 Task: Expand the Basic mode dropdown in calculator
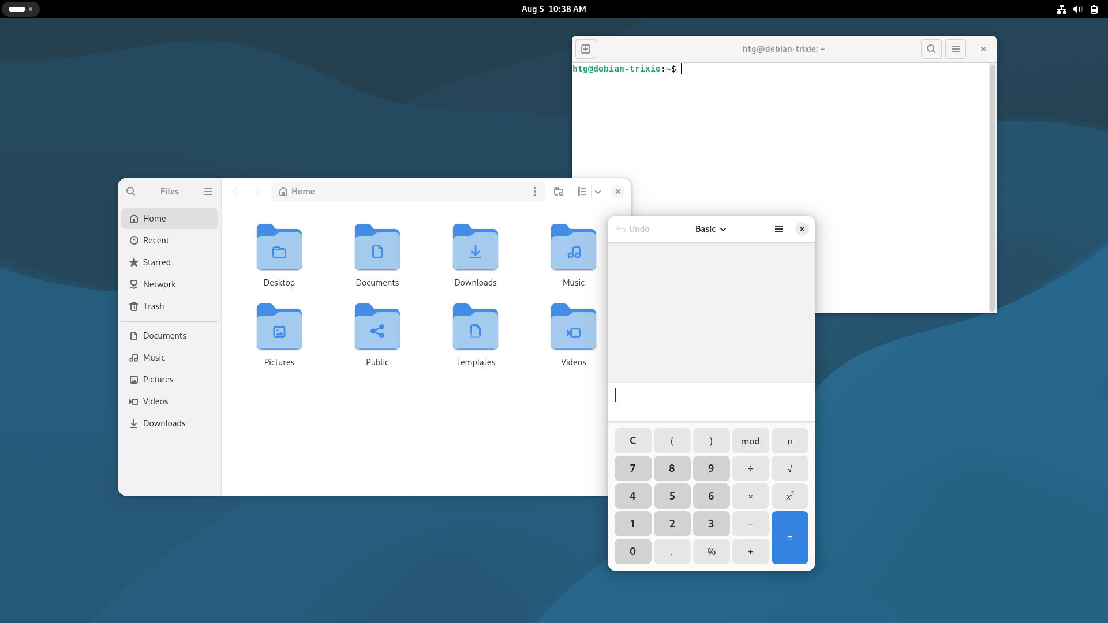click(710, 229)
